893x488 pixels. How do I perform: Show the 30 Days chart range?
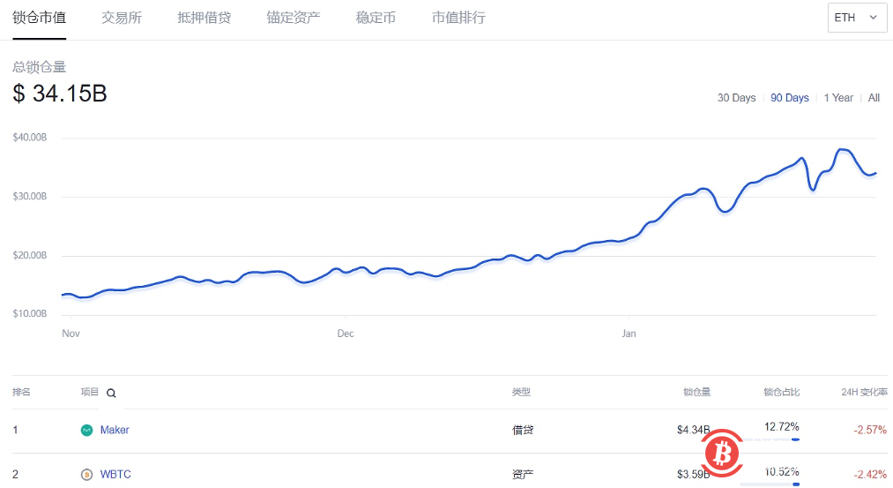[736, 98]
